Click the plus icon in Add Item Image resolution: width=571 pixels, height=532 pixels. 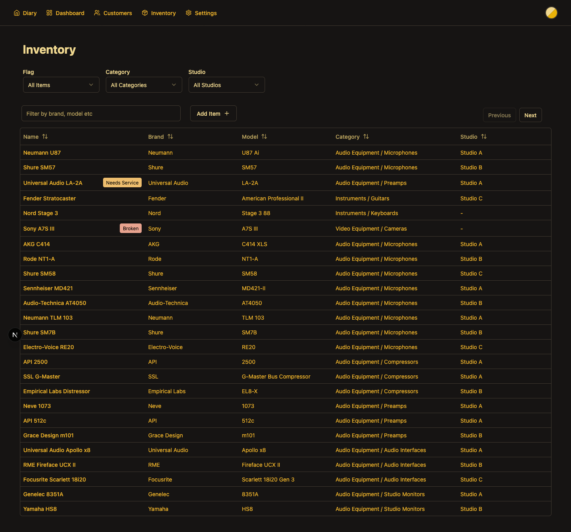[227, 113]
